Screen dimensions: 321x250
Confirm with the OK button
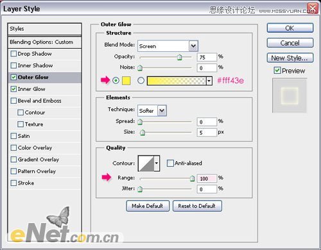290,28
